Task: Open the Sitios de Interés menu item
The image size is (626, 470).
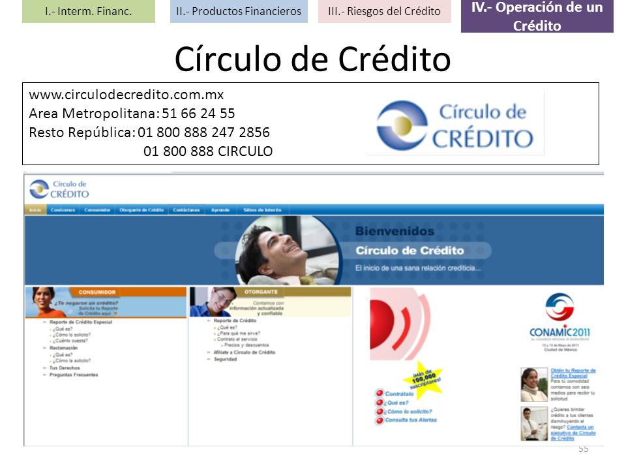Action: (262, 210)
